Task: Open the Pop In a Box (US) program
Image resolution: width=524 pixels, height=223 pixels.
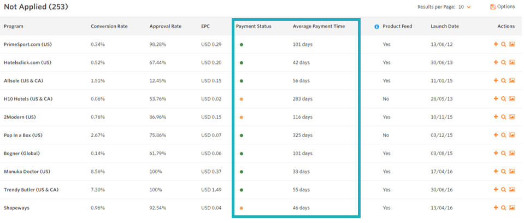Action: [23, 135]
